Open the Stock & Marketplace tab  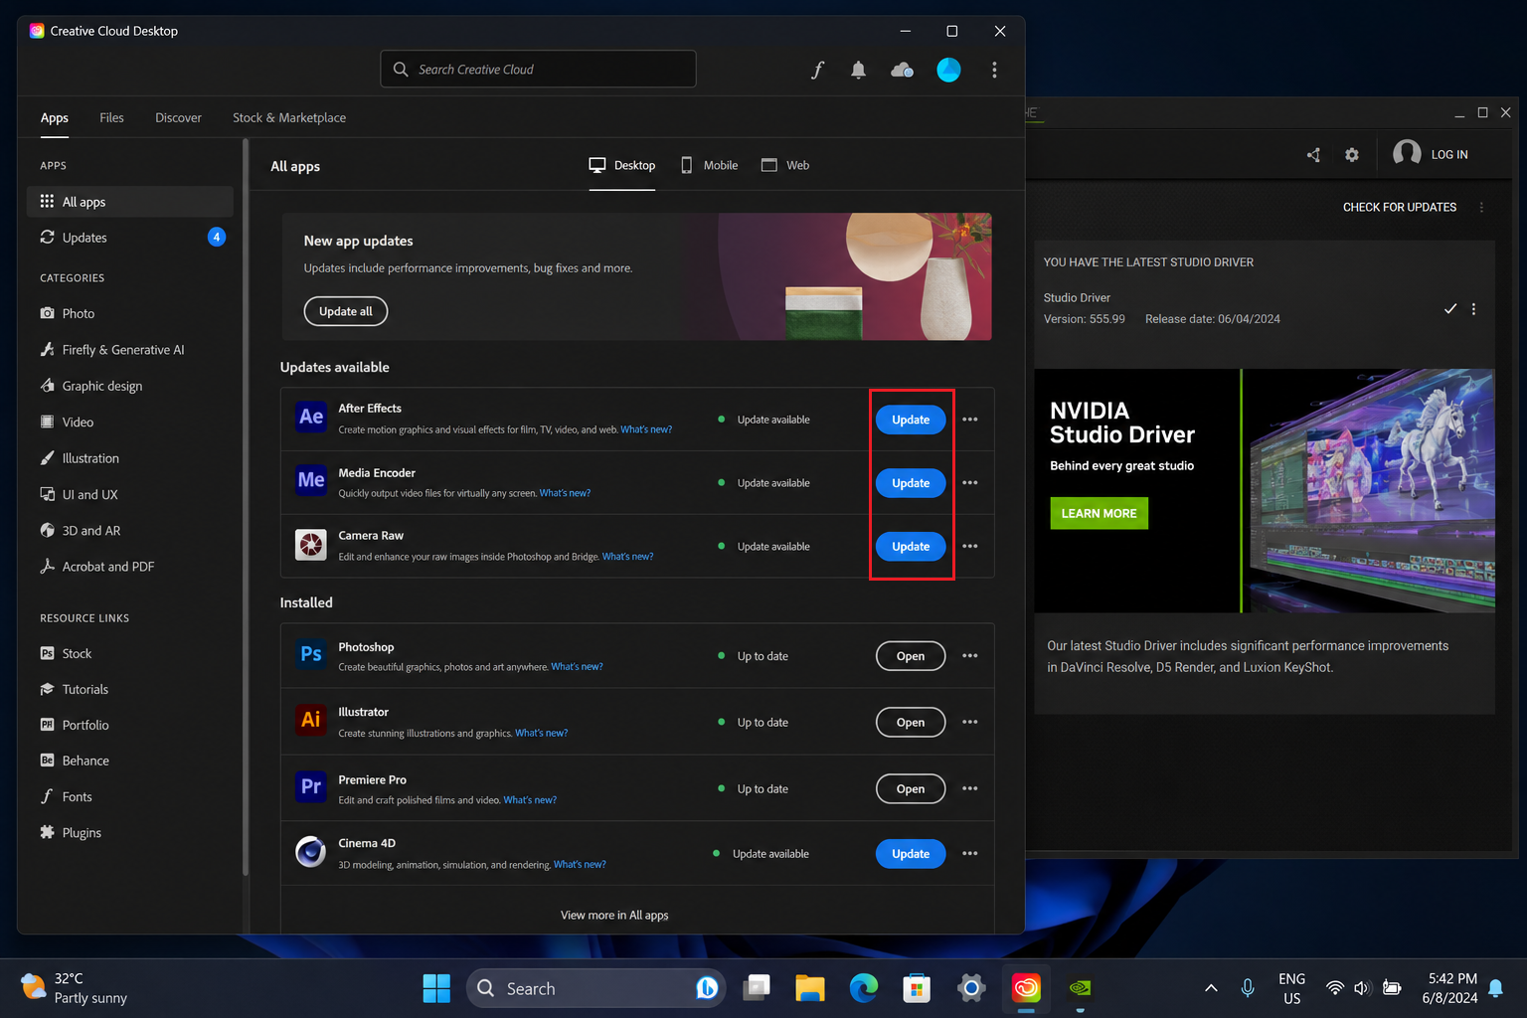pyautogui.click(x=289, y=117)
